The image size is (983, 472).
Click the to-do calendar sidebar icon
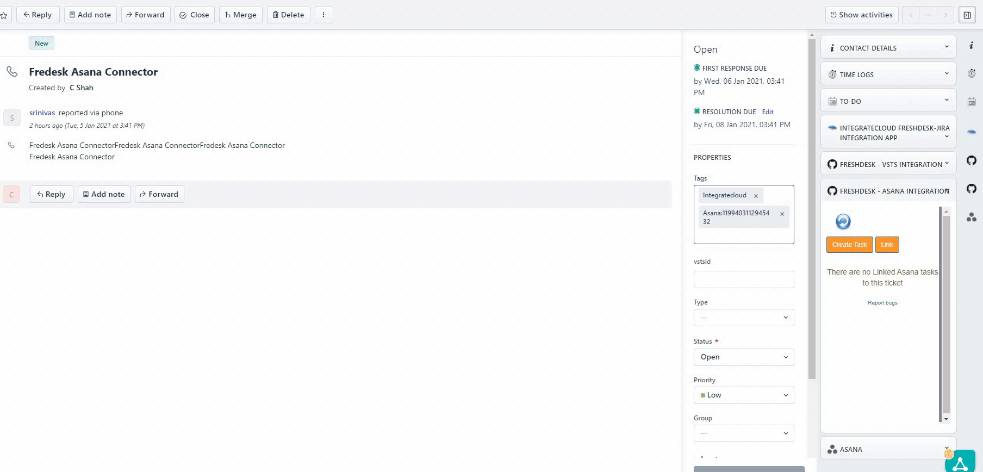point(972,102)
